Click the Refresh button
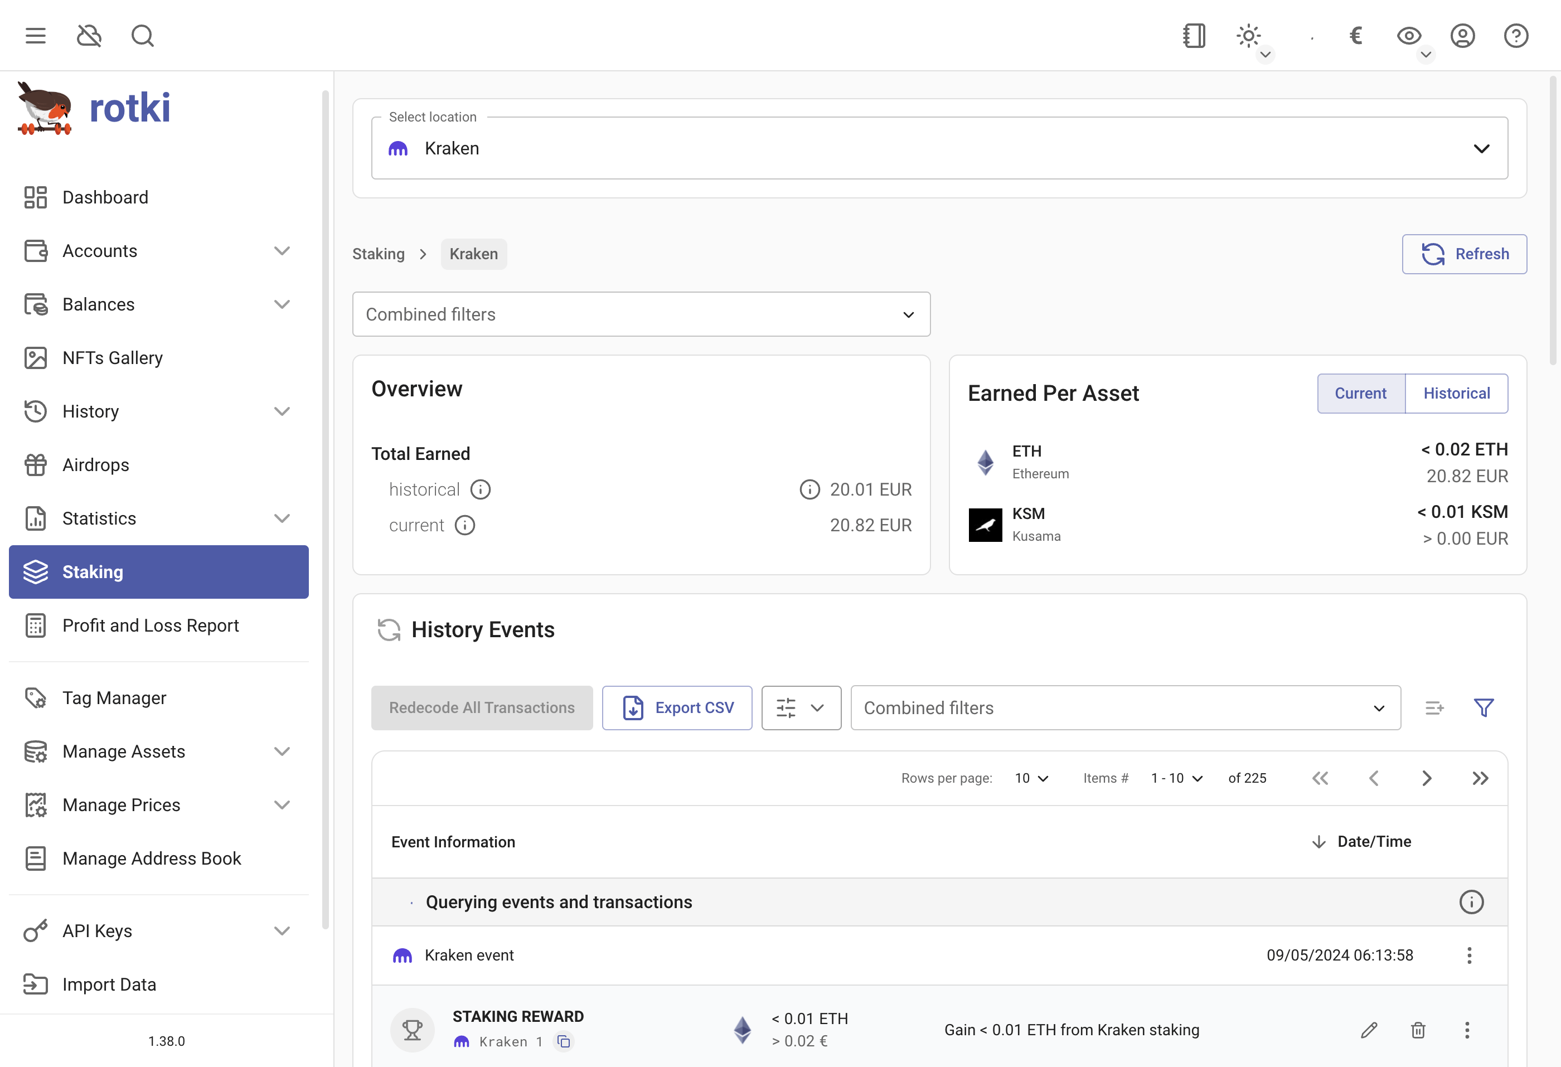This screenshot has height=1067, width=1561. 1465,254
